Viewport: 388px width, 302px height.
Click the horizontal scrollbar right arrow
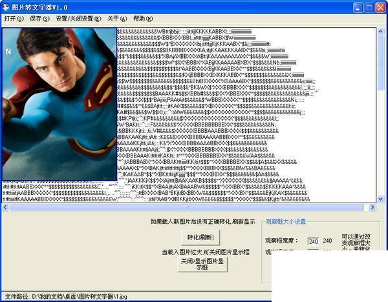point(372,207)
